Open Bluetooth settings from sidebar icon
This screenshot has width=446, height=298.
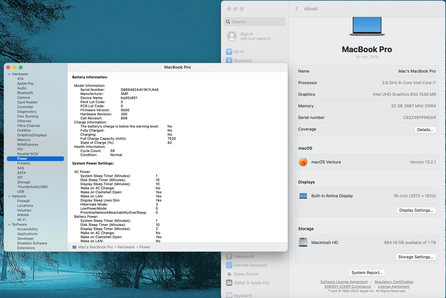pyautogui.click(x=229, y=60)
